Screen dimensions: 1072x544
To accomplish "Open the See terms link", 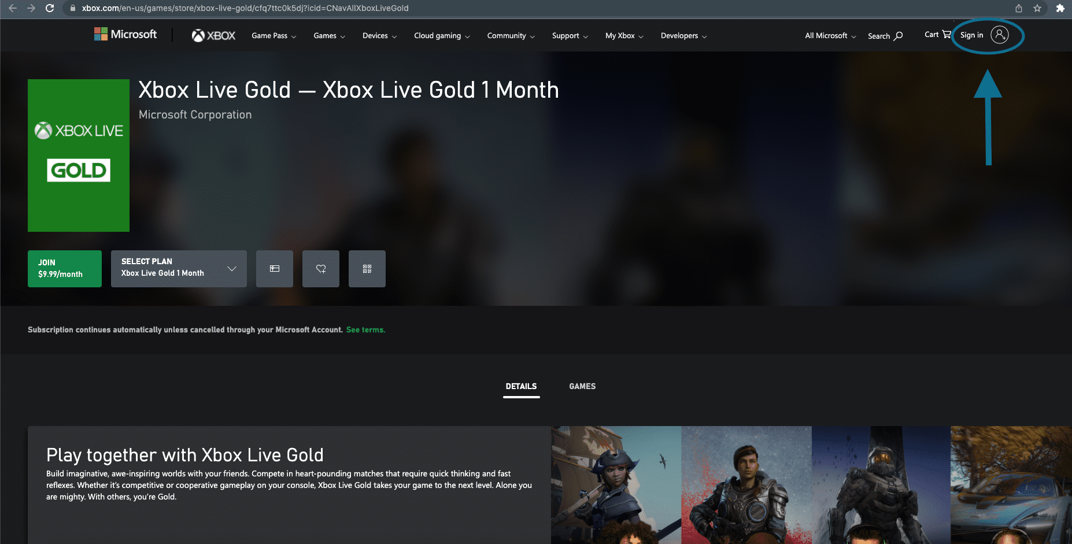I will (365, 330).
